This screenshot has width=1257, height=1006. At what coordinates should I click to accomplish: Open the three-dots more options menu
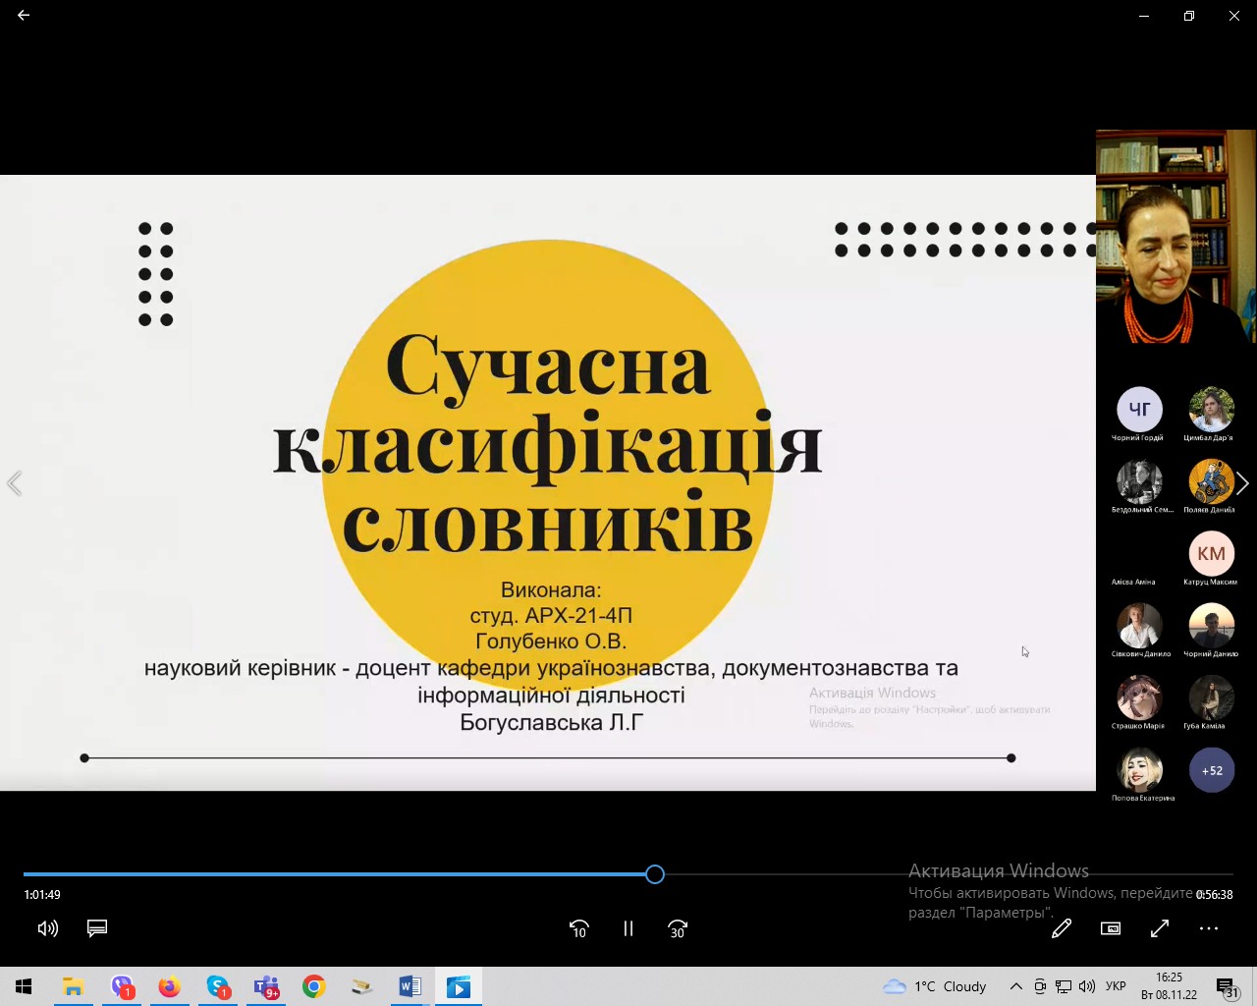(x=1209, y=928)
